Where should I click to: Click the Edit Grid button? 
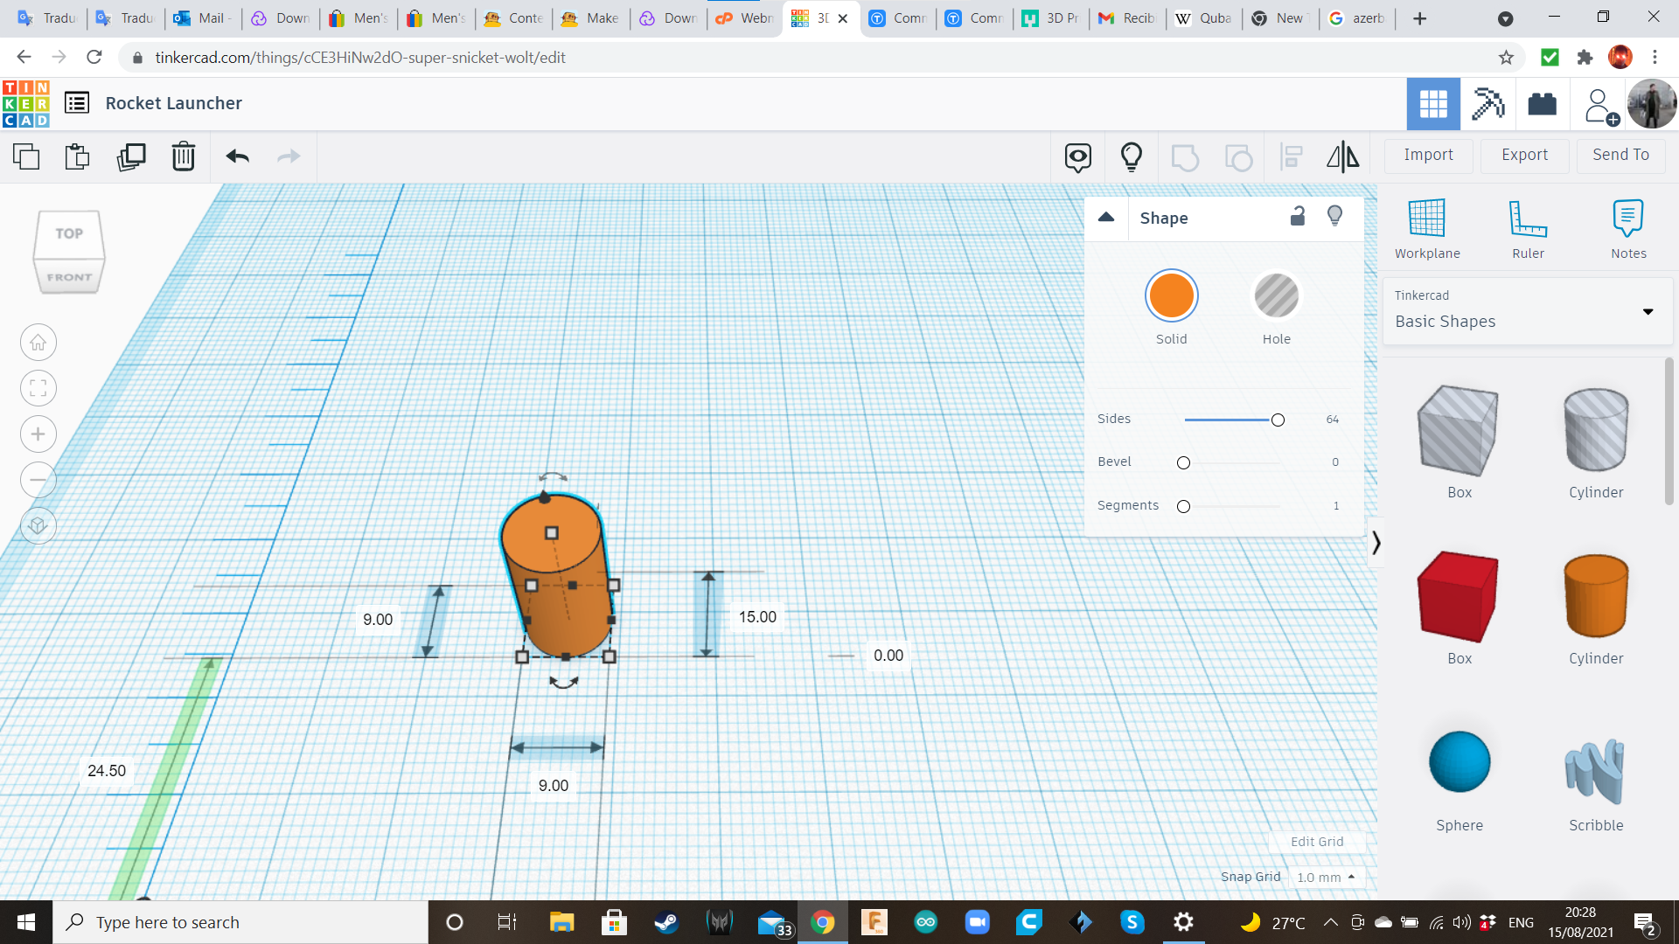(x=1317, y=842)
